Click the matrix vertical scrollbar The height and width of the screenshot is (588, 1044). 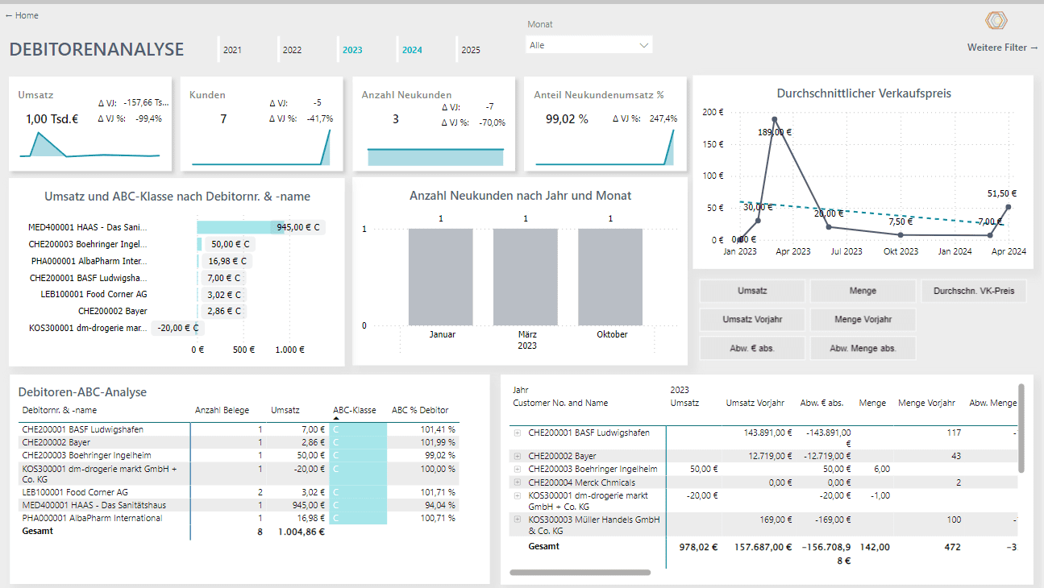point(1021,428)
